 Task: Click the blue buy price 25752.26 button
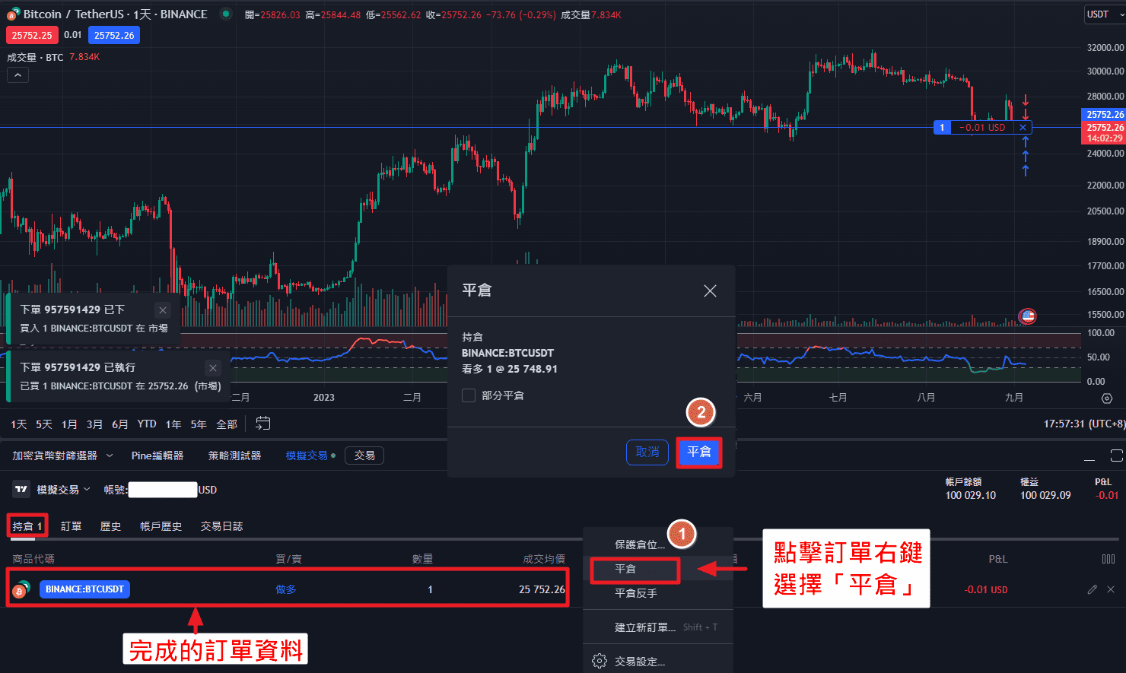[x=114, y=35]
